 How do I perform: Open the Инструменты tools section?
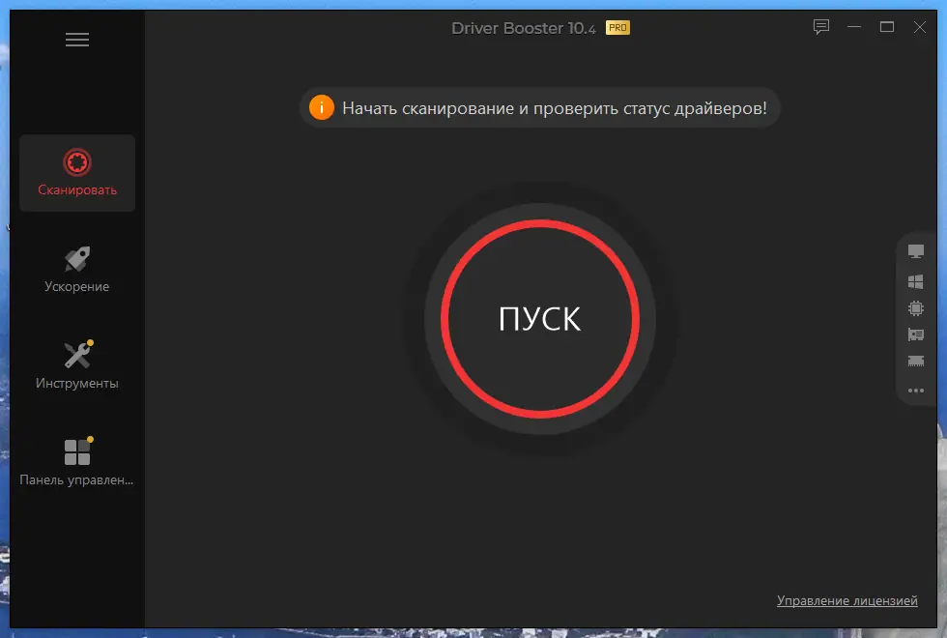click(x=76, y=365)
